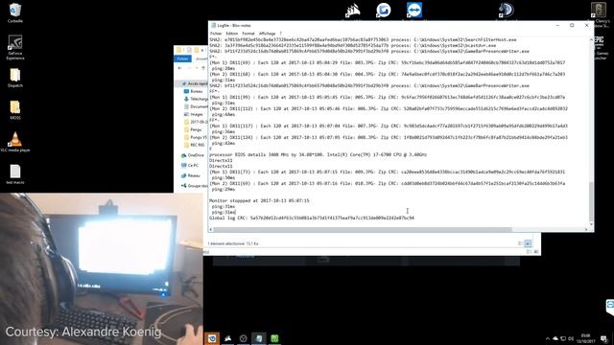This screenshot has height=345, width=614.
Task: Select Réseau in Explorer sidebar
Action: click(x=191, y=175)
